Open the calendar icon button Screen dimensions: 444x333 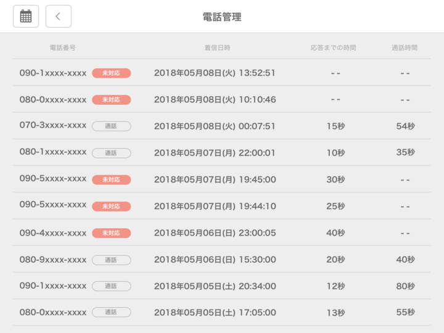tap(26, 17)
